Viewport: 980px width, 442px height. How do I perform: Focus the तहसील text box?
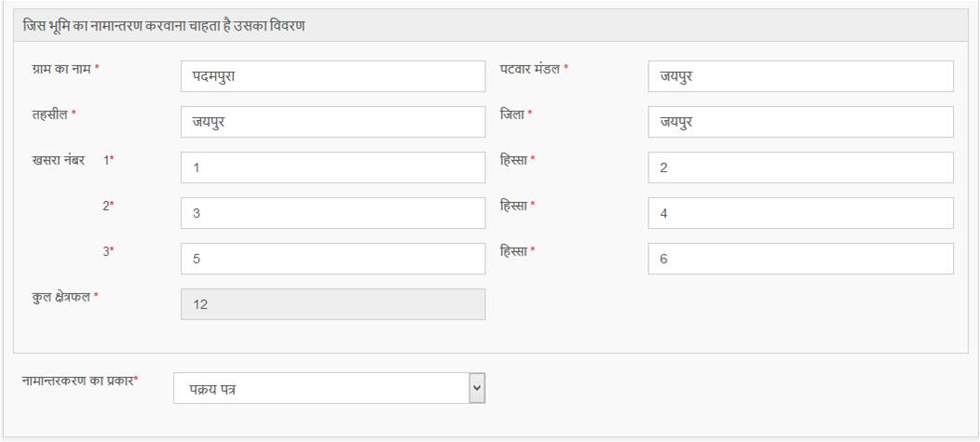pos(333,122)
